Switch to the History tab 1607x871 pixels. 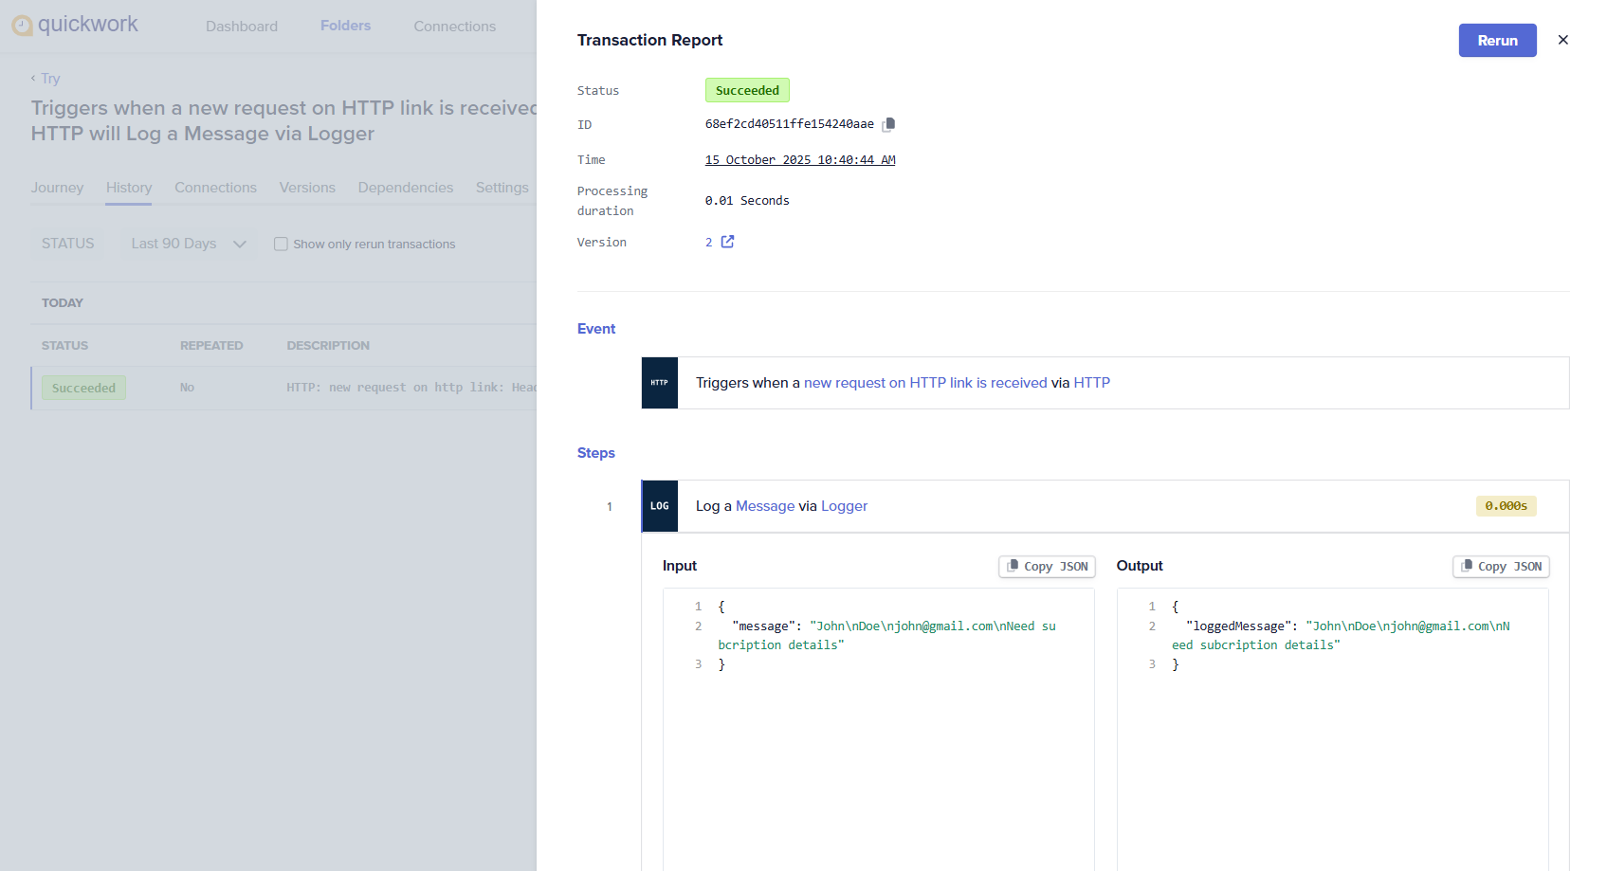129,188
